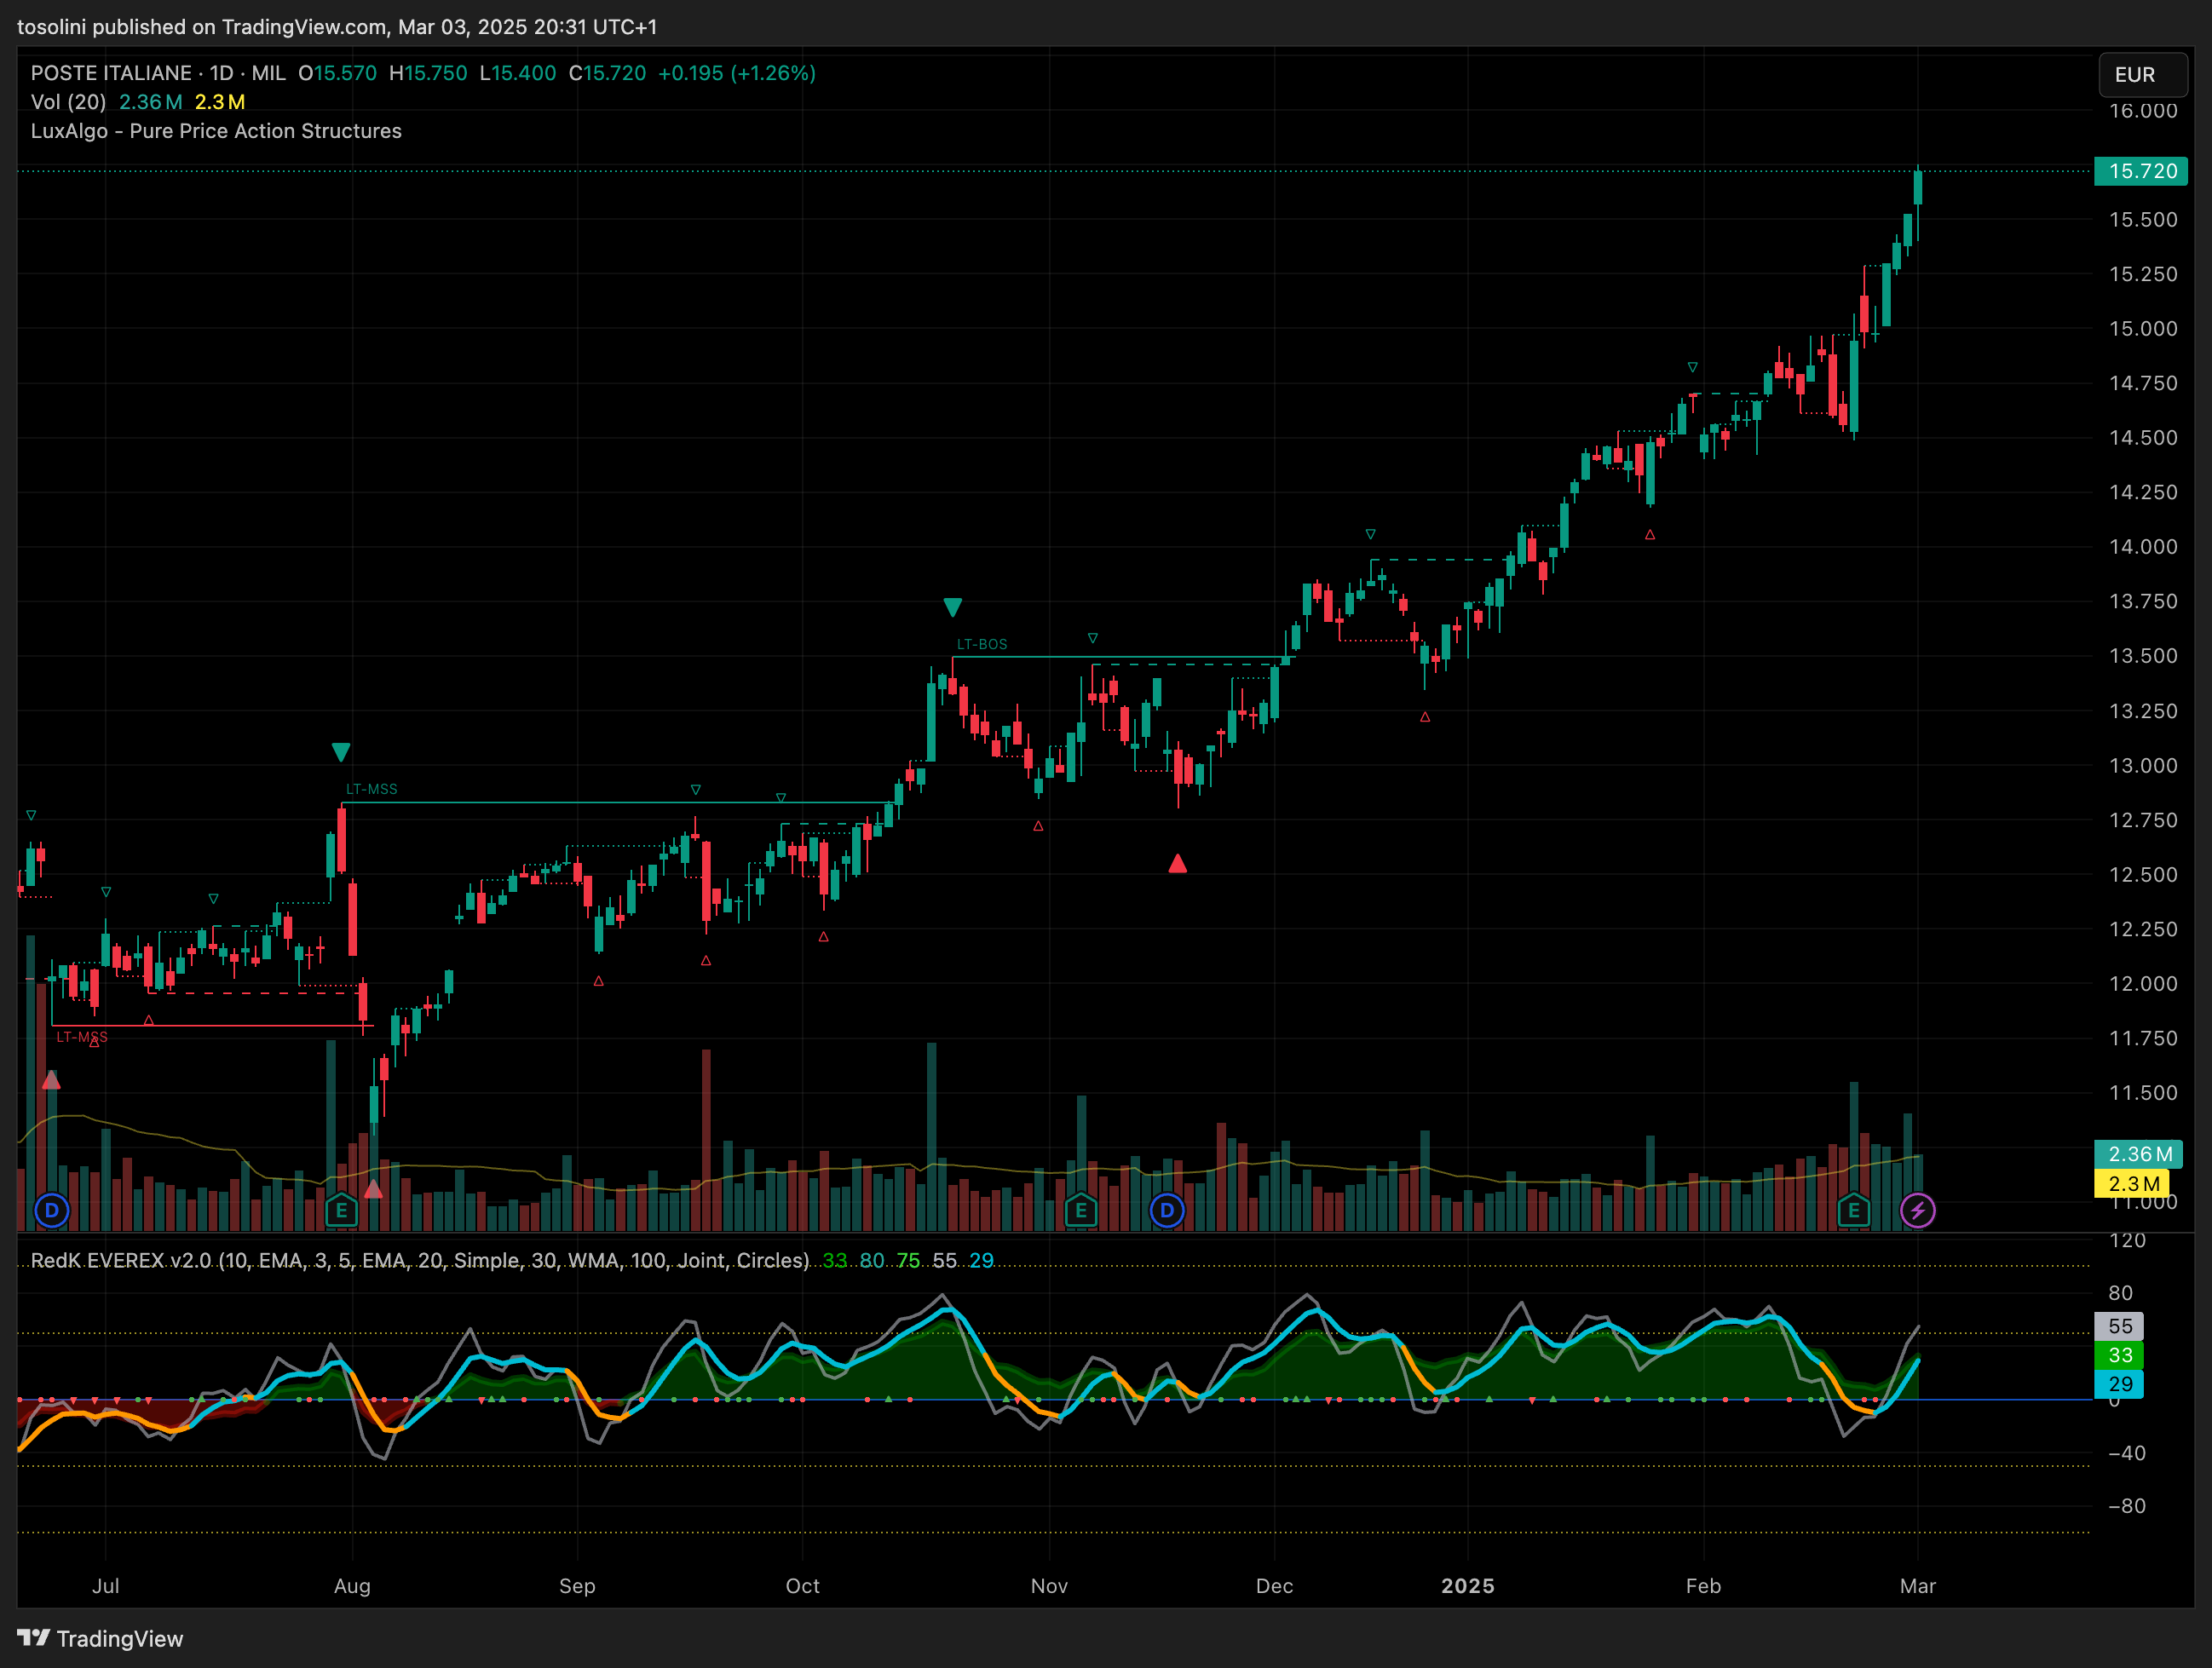Screen dimensions: 2212x1668
Task: Click the C15.720 close value in the header
Action: click(x=607, y=73)
